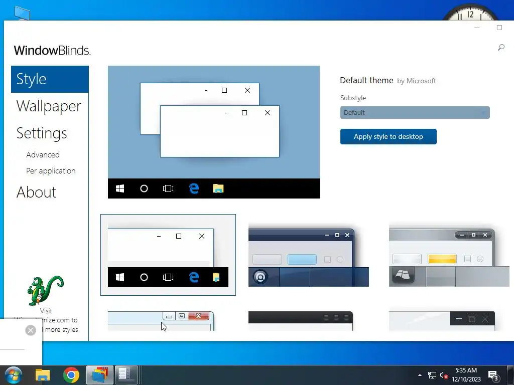Open Per application settings

[x=51, y=171]
